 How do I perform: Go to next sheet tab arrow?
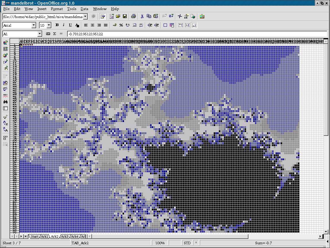pos(21,237)
